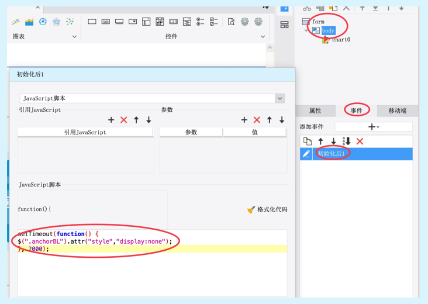Viewport: 428px width, 304px height.
Task: Click the 值 column header
Action: click(x=255, y=132)
